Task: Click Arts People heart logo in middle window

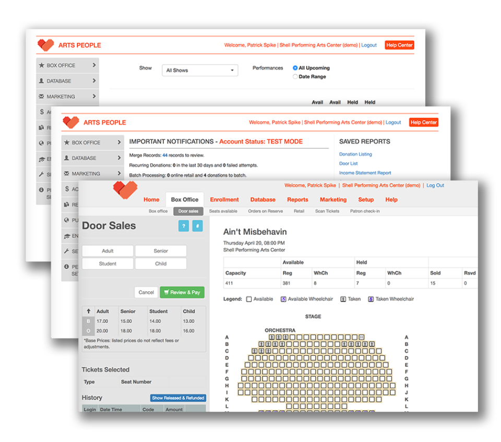Action: (71, 123)
